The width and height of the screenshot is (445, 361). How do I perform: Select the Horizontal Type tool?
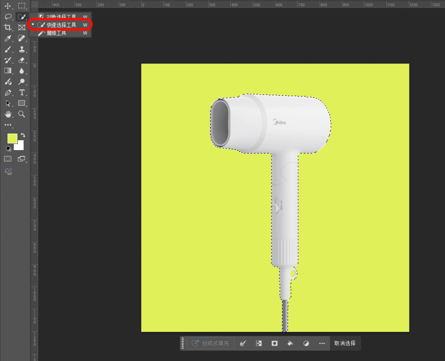22,92
